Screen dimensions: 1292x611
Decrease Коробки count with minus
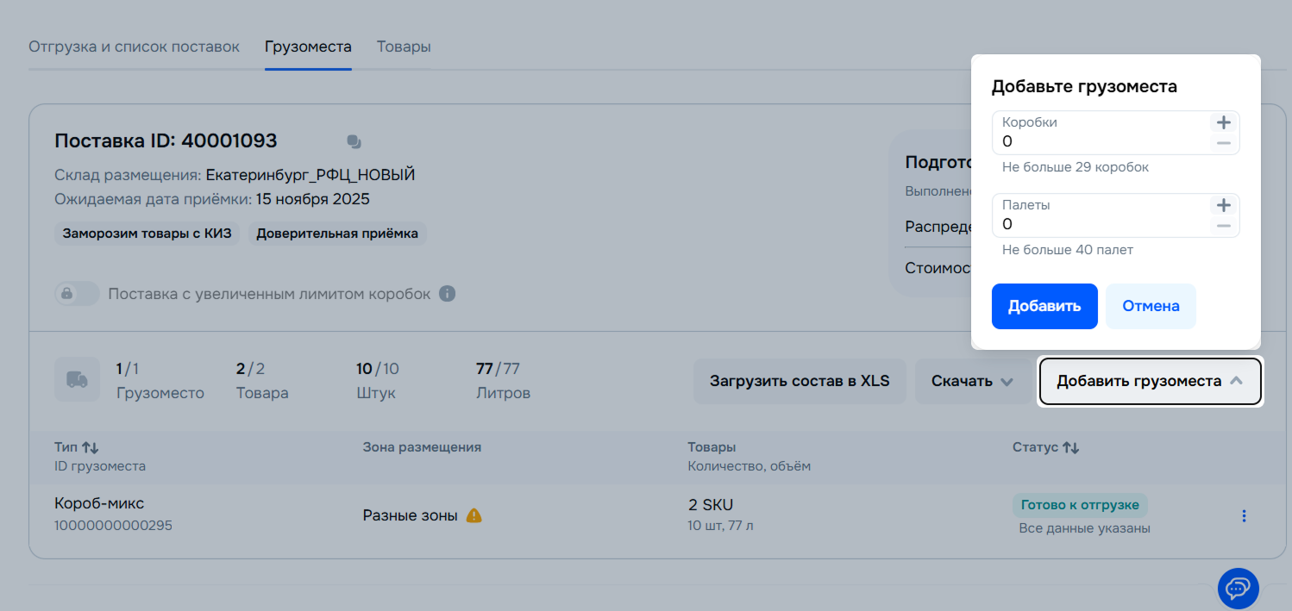(x=1223, y=143)
